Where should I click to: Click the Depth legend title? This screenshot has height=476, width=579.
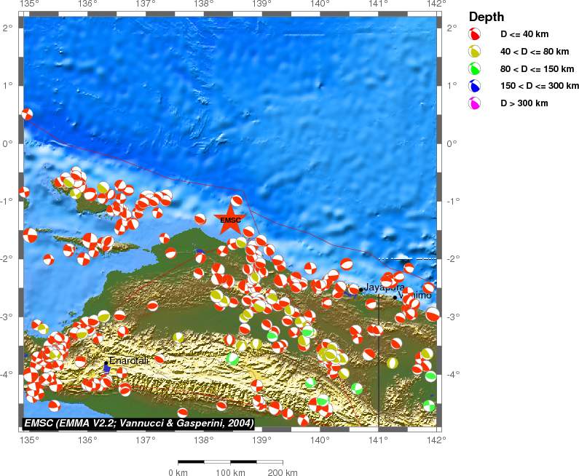[x=487, y=17]
